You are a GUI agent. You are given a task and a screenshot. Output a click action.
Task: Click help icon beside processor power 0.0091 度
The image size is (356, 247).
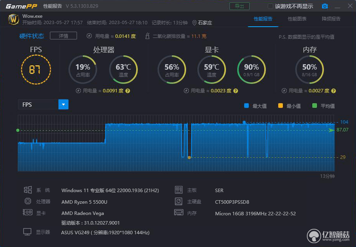(128, 91)
